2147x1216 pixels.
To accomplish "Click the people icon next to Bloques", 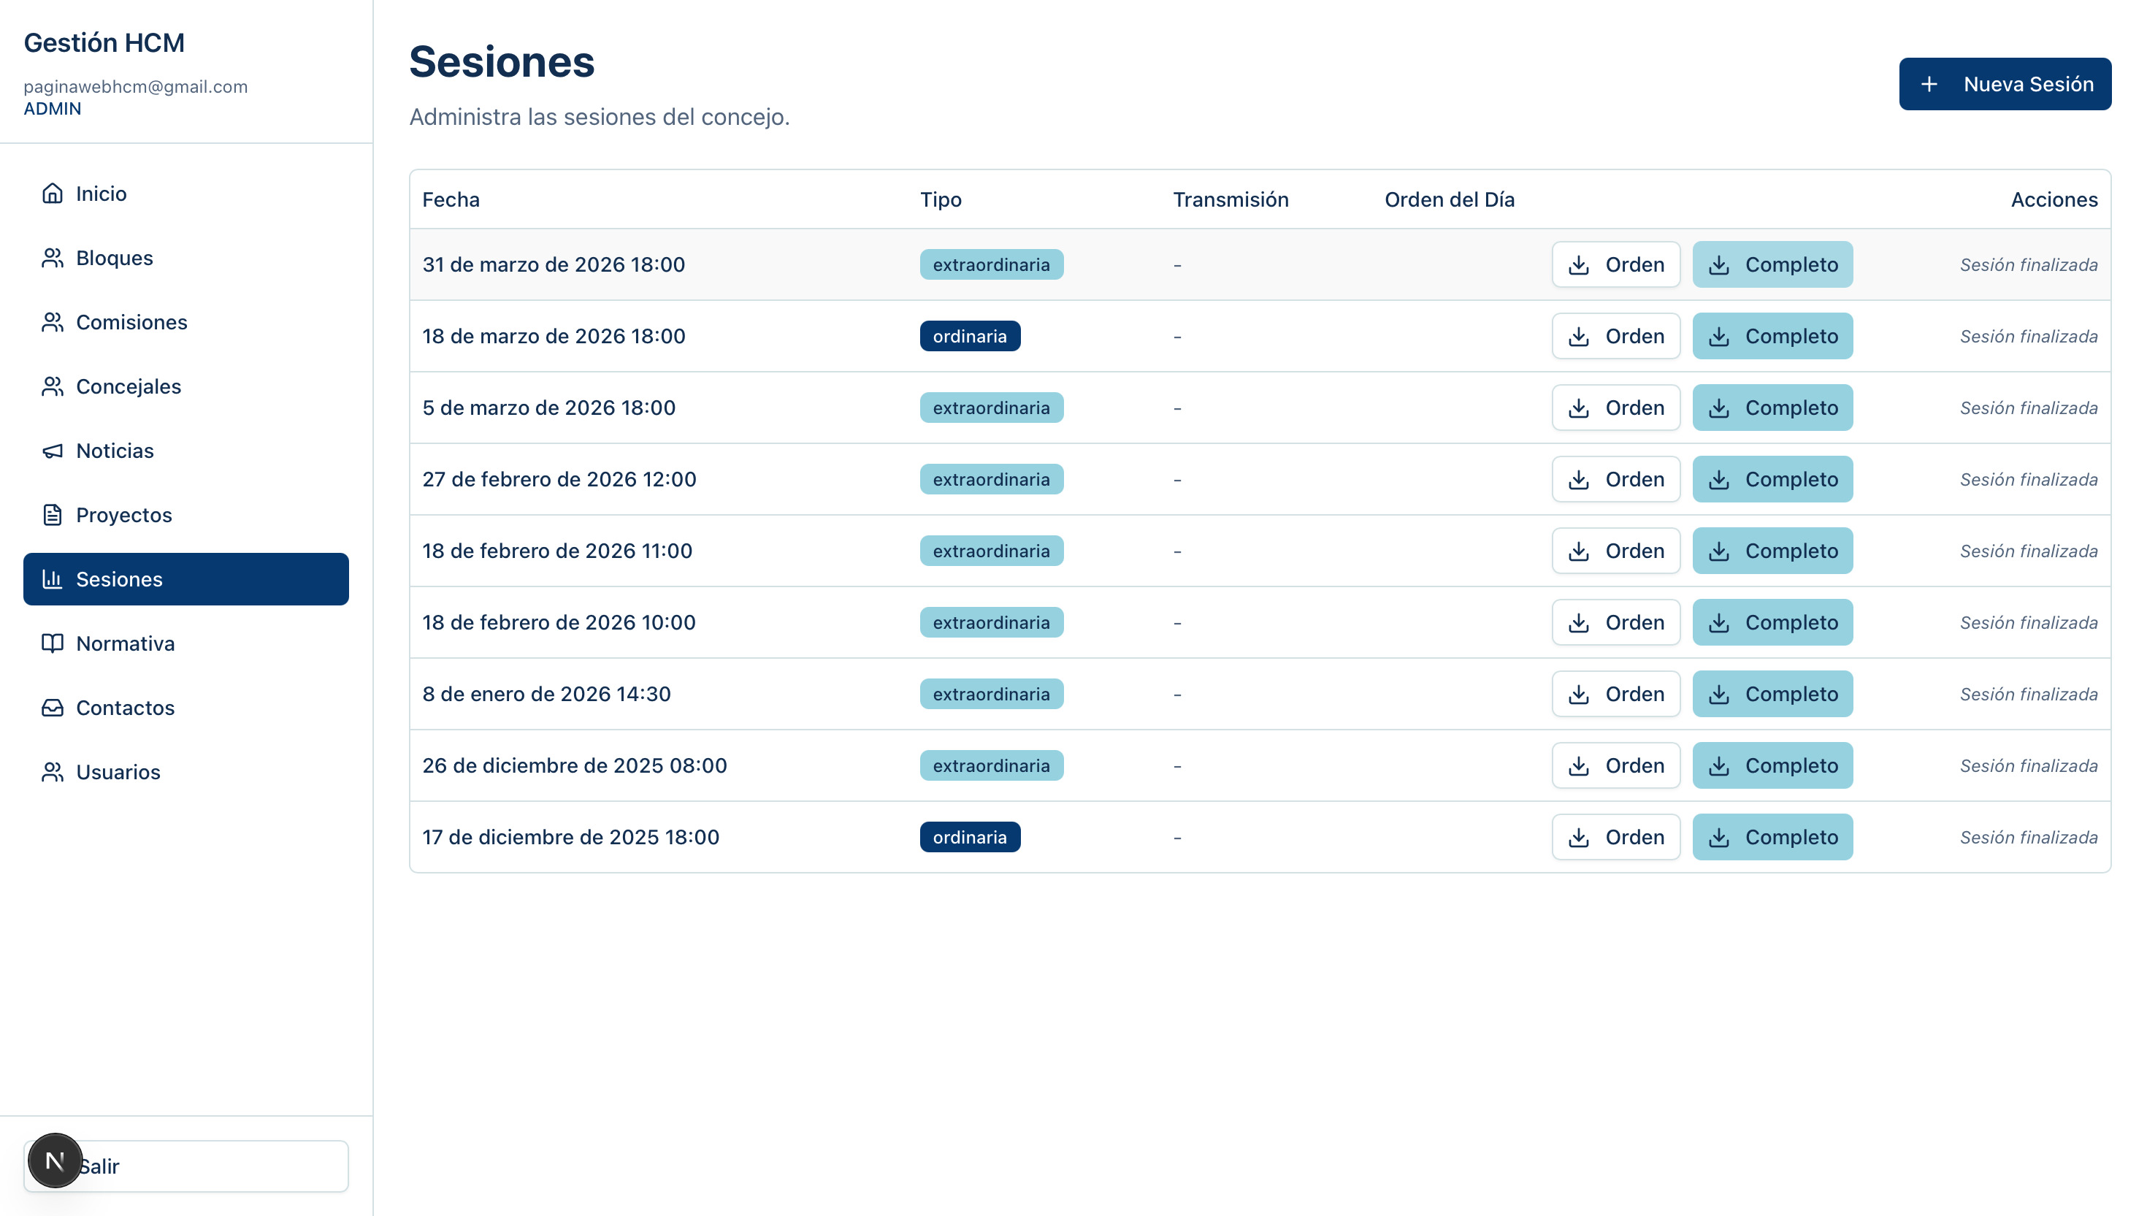I will pos(53,258).
